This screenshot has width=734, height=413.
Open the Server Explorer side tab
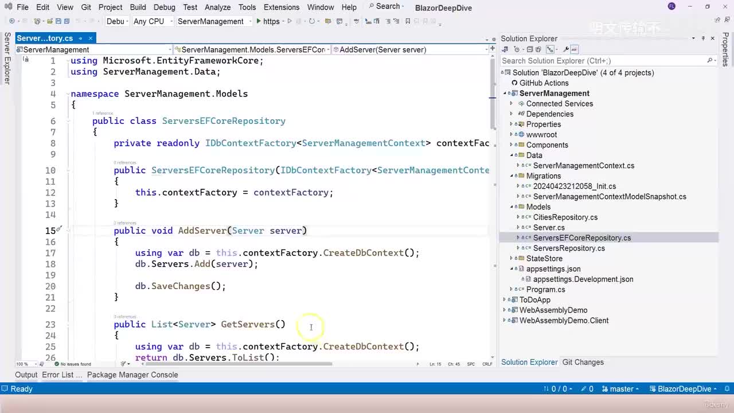(7, 58)
